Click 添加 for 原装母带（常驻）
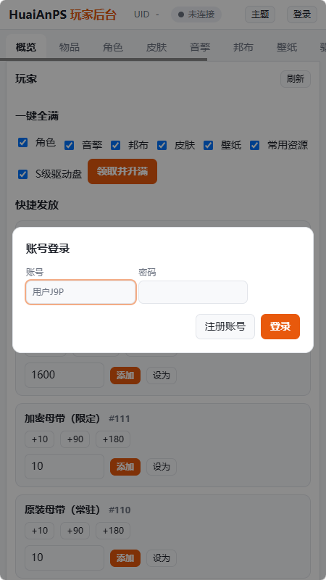 point(125,558)
